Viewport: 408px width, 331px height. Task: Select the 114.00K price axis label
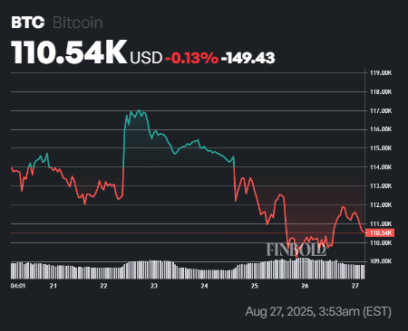coord(381,167)
